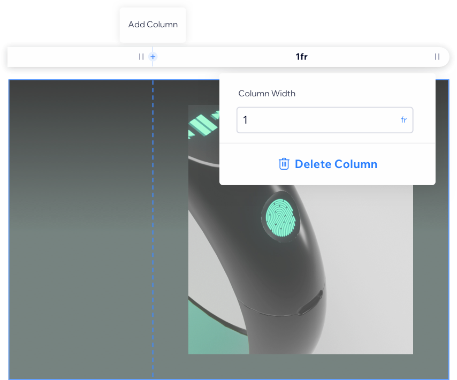Open the fr unit dropdown
The width and height of the screenshot is (457, 380).
[x=403, y=120]
